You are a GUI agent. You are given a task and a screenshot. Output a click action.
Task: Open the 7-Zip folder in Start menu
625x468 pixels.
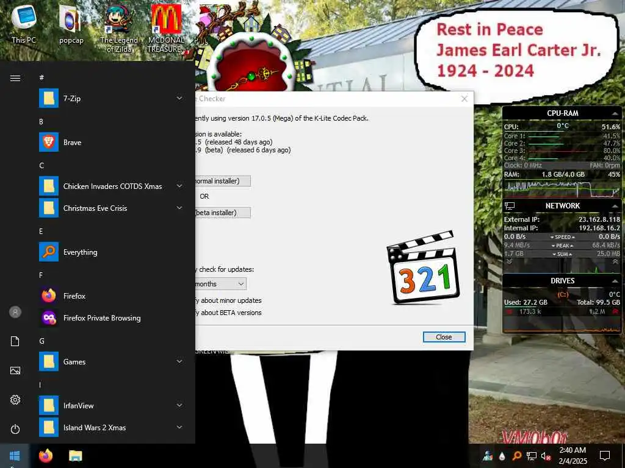[x=111, y=98]
